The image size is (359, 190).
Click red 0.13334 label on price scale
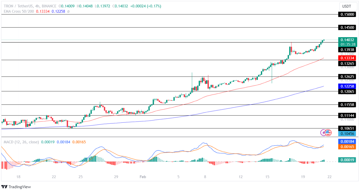tap(348, 58)
